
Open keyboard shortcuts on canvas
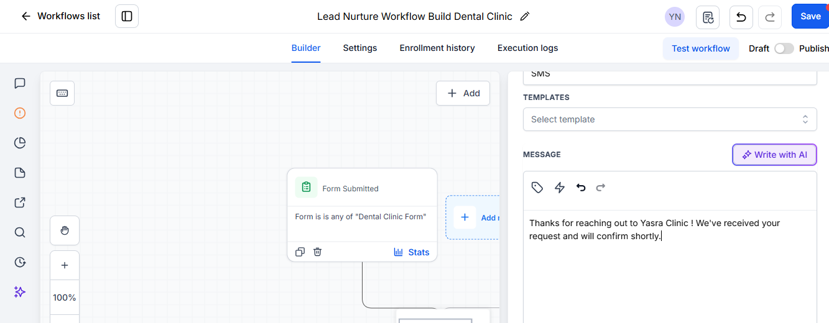point(62,93)
